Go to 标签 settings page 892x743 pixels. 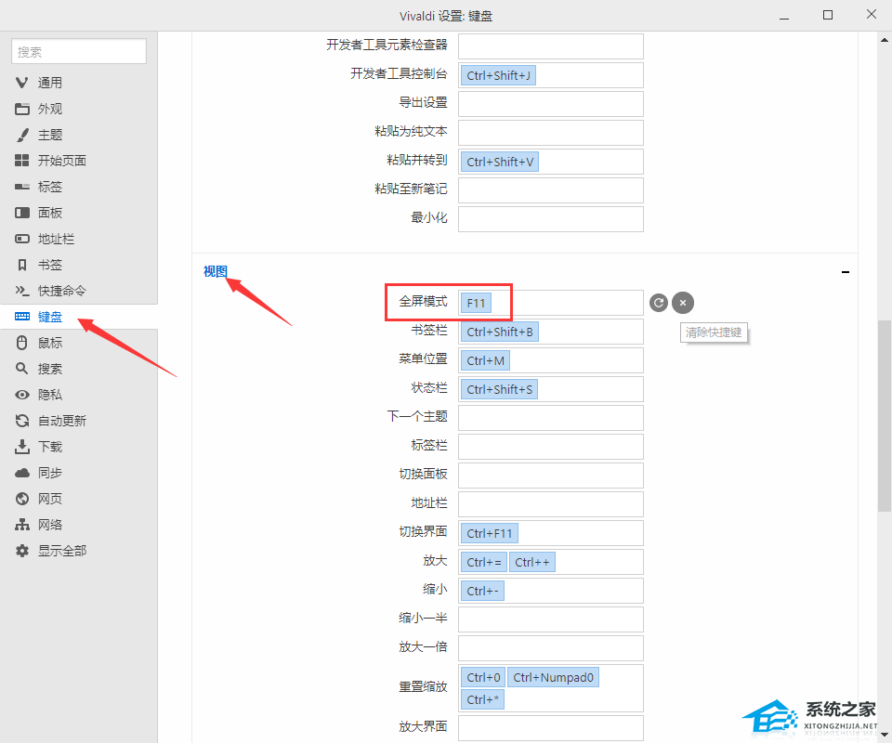click(x=50, y=187)
